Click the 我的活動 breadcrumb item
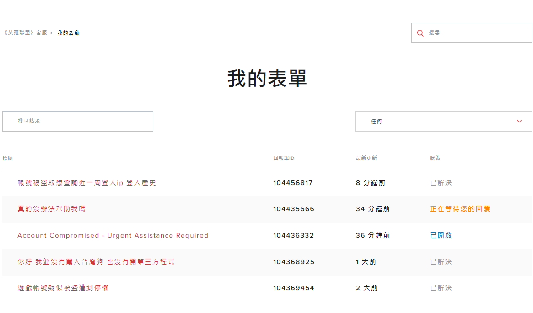The image size is (533, 313). tap(69, 33)
